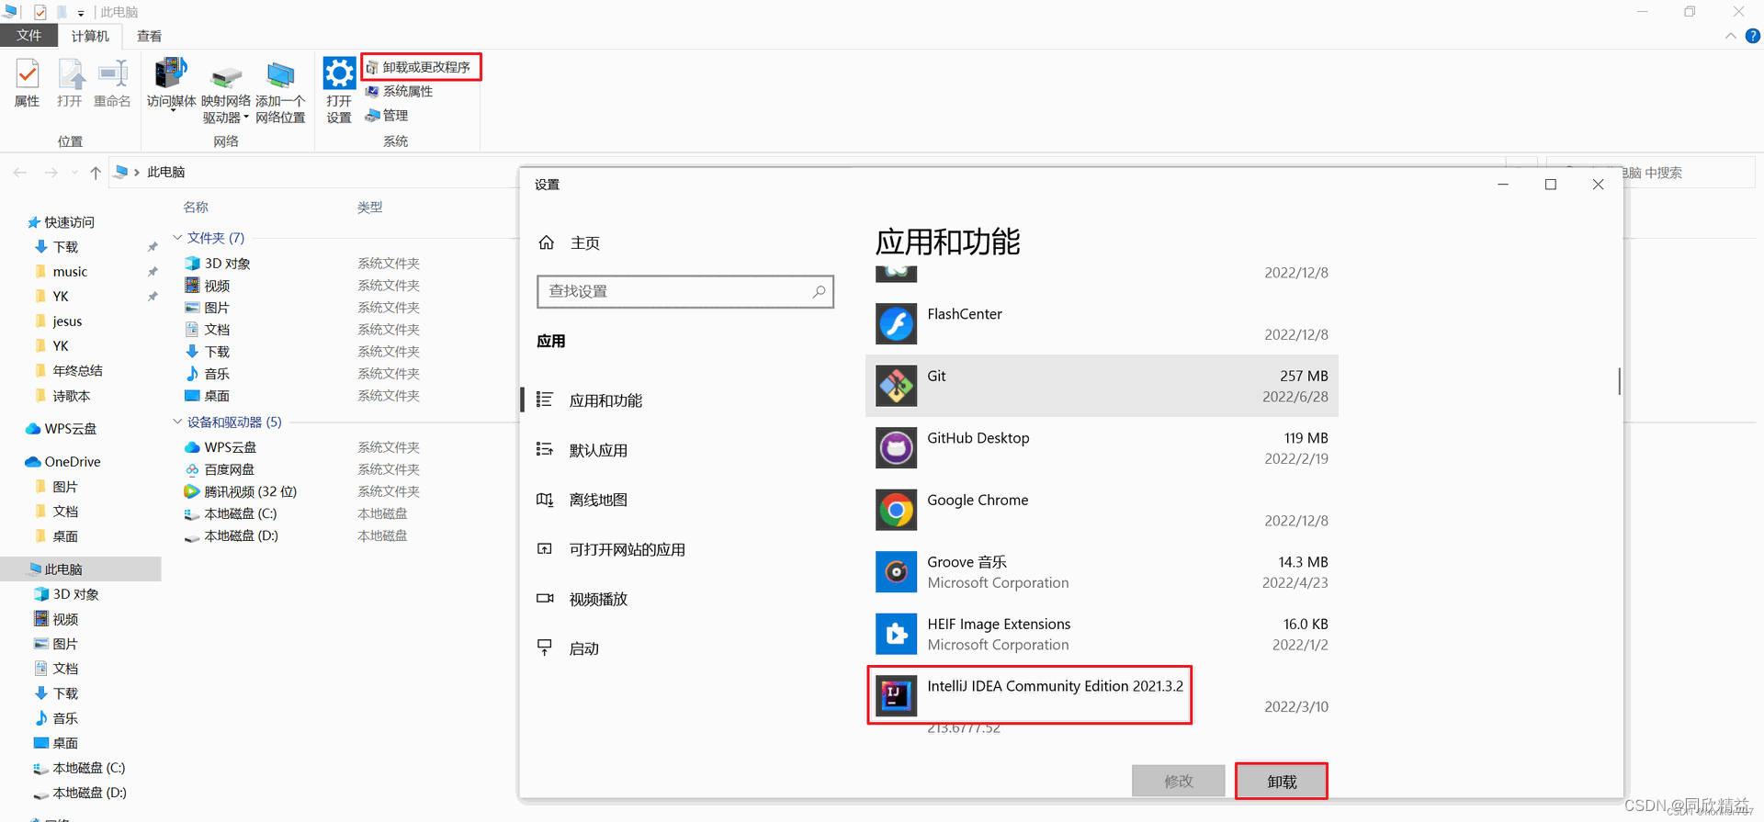Open the music folder in Quick access
The height and width of the screenshot is (822, 1764).
(x=70, y=272)
